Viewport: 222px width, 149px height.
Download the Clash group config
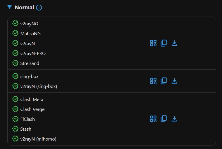tap(174, 119)
